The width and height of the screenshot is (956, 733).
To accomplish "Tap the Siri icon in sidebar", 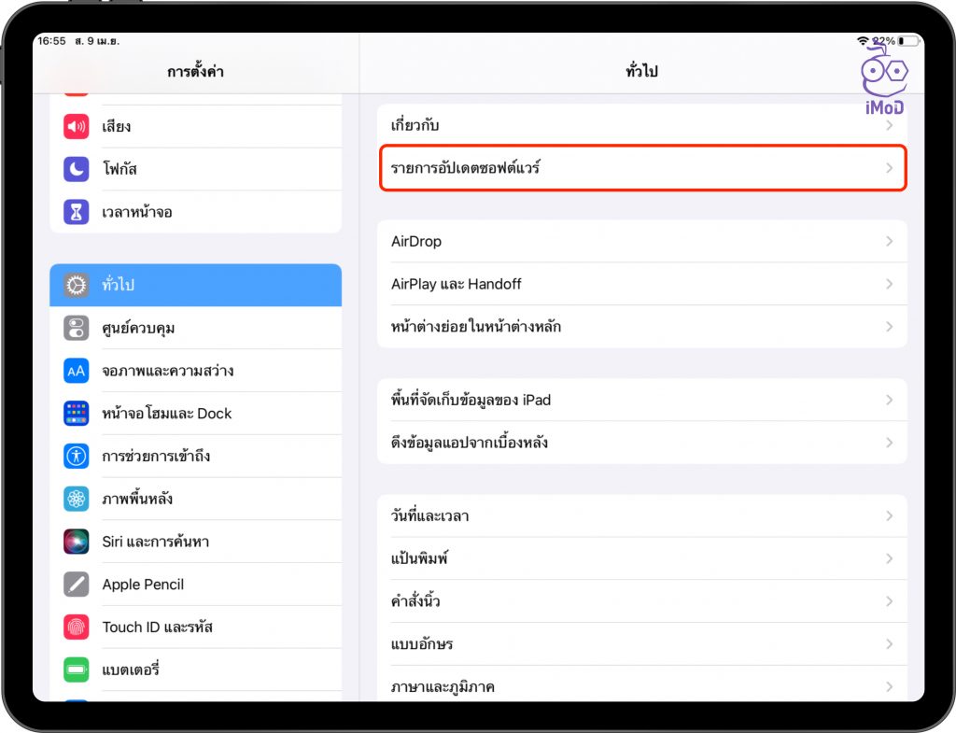I will (76, 542).
